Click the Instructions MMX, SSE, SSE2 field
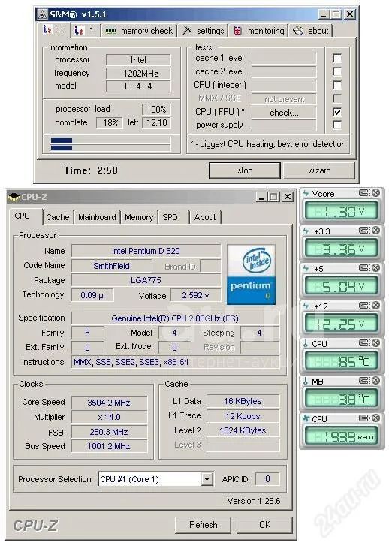The width and height of the screenshot is (389, 546). click(175, 362)
